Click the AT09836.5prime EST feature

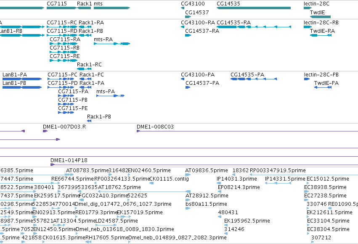point(188,175)
